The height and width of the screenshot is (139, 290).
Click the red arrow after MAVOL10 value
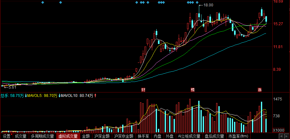95,96
